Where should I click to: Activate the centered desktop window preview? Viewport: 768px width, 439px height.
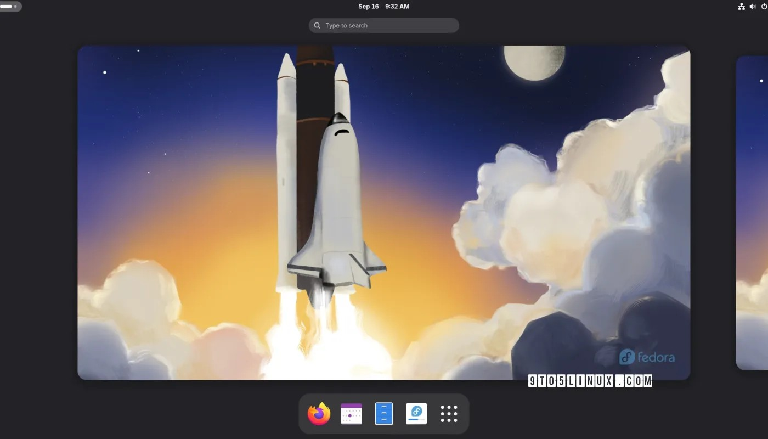pyautogui.click(x=383, y=212)
